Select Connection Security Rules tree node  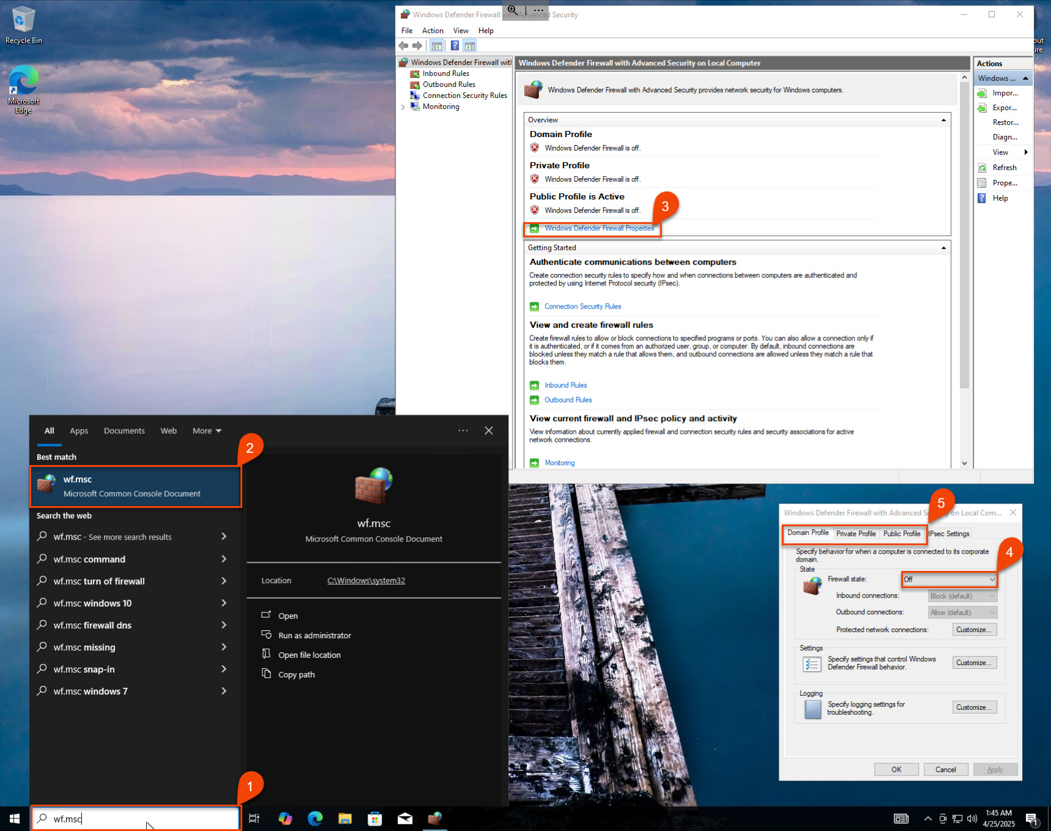465,95
